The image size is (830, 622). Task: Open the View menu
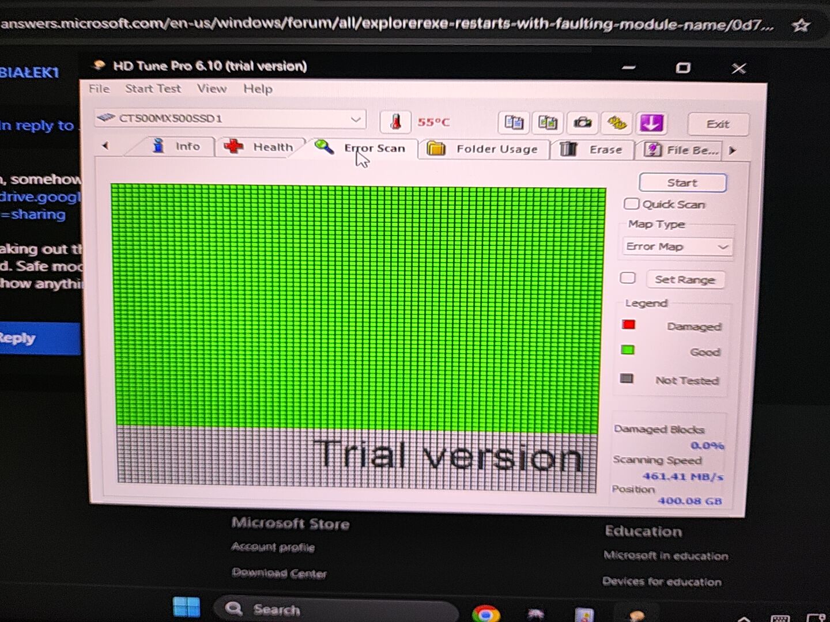click(212, 89)
